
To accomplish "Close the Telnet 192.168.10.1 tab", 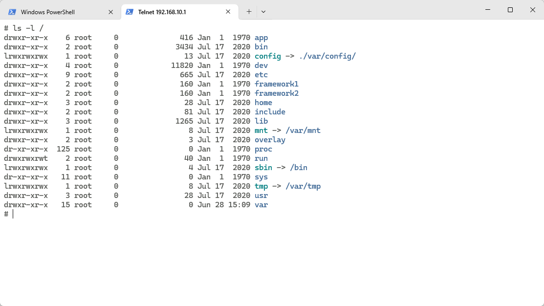I will [x=228, y=12].
